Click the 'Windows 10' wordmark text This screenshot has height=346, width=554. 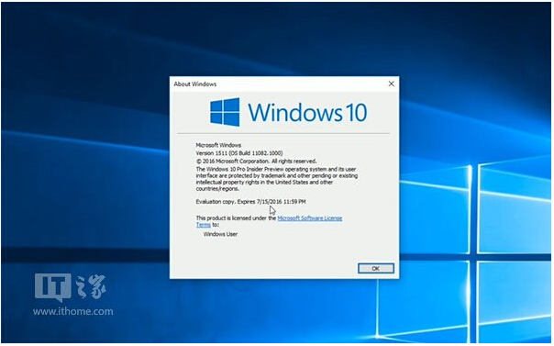[x=307, y=112]
